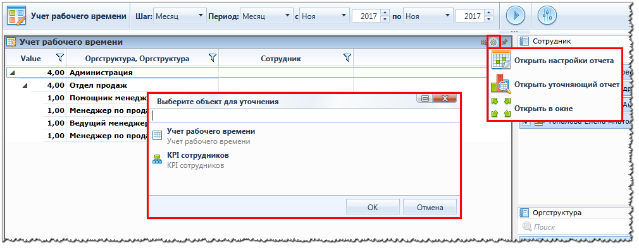This screenshot has height=248, width=639.
Task: Click the calendar icon of Открыть настройки отчета
Action: [501, 60]
